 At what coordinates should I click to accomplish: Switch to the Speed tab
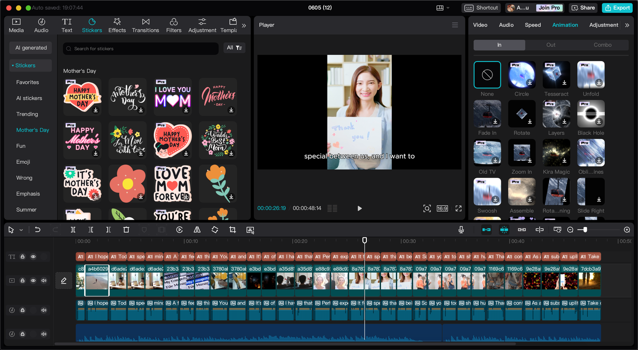click(533, 25)
